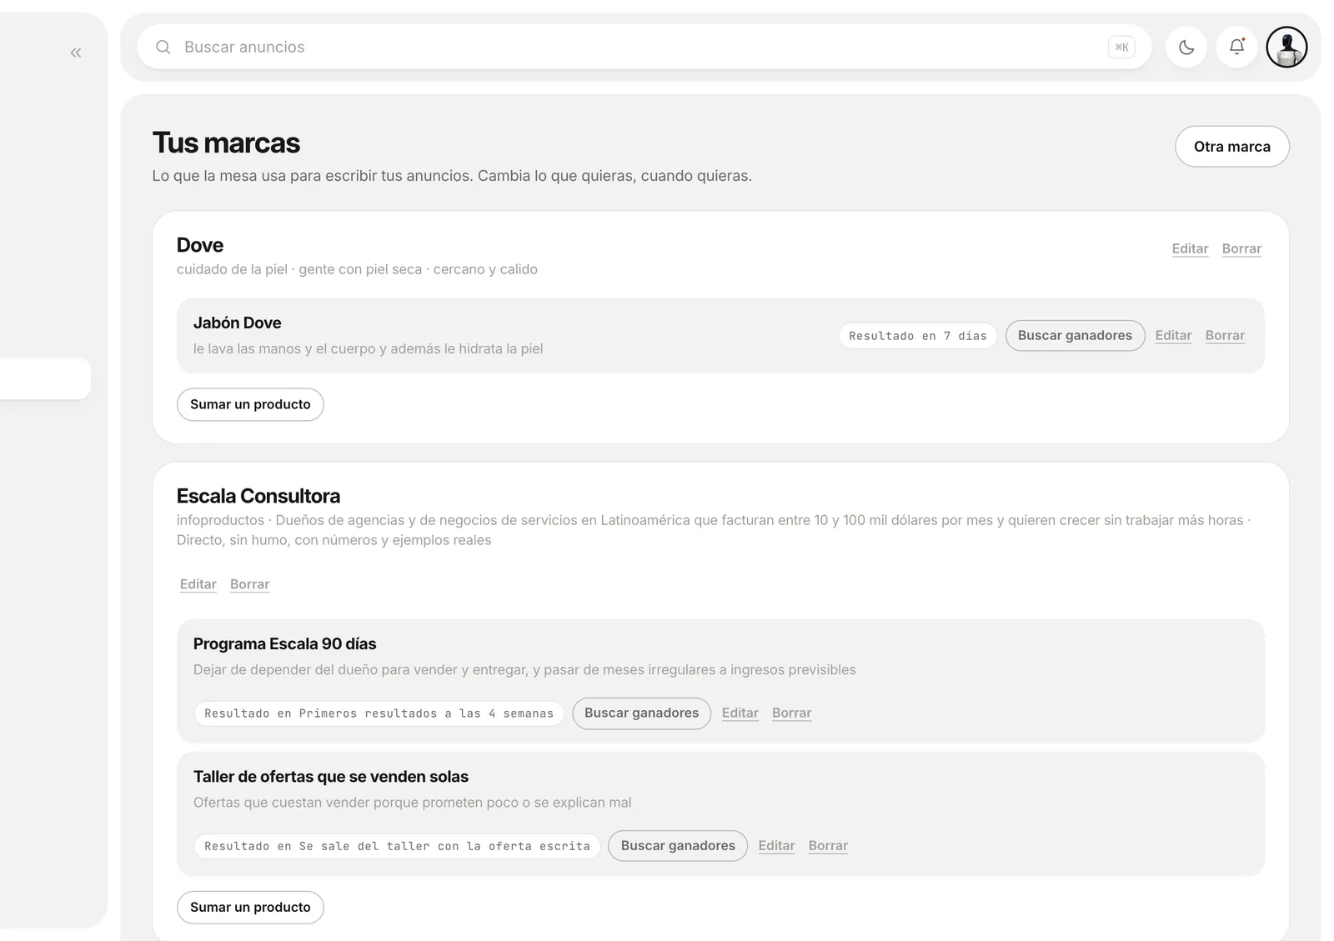Click 'Ofertas que cuestan vender' description
This screenshot has height=941, width=1334.
[x=412, y=802]
